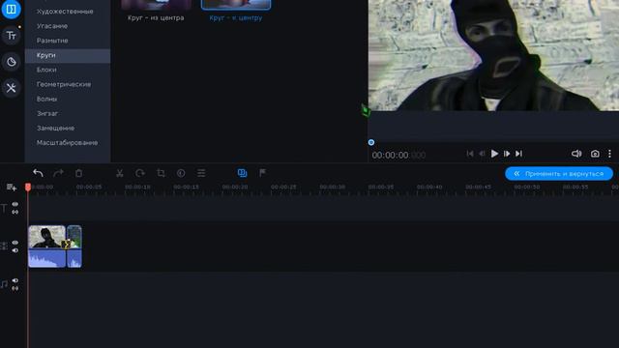
Task: Click the transition icon between the clips
Action: pyautogui.click(x=66, y=245)
